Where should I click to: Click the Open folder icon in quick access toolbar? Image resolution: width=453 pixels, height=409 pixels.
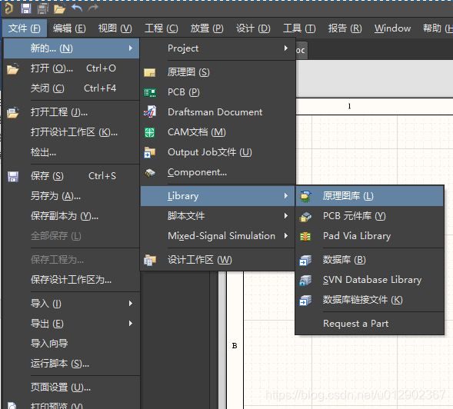(x=59, y=9)
